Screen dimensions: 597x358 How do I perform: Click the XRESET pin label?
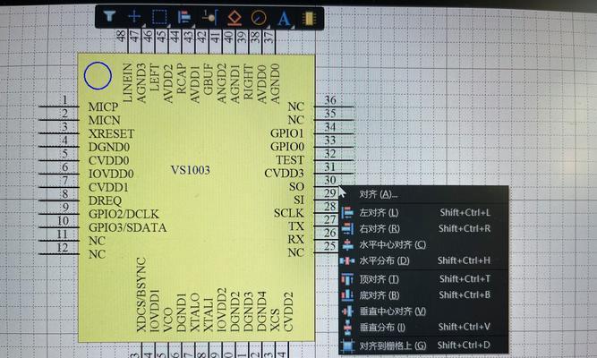pyautogui.click(x=112, y=133)
